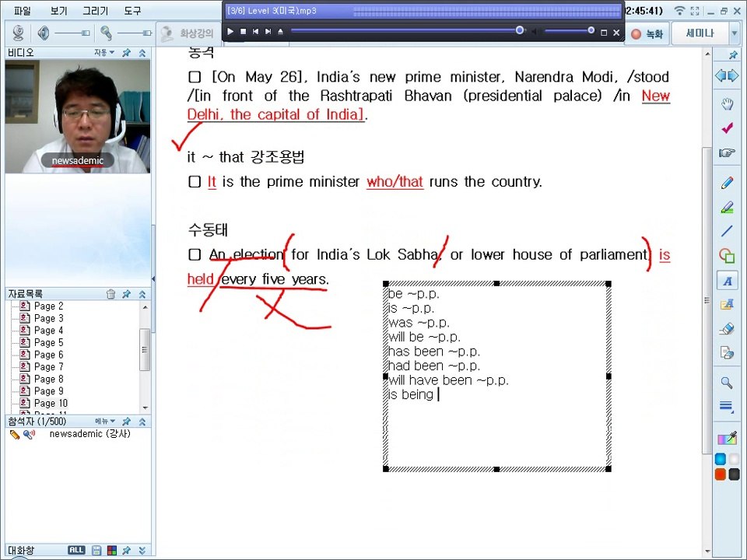The image size is (747, 560).
Task: Collapse the 비디오 panel
Action: click(x=142, y=52)
